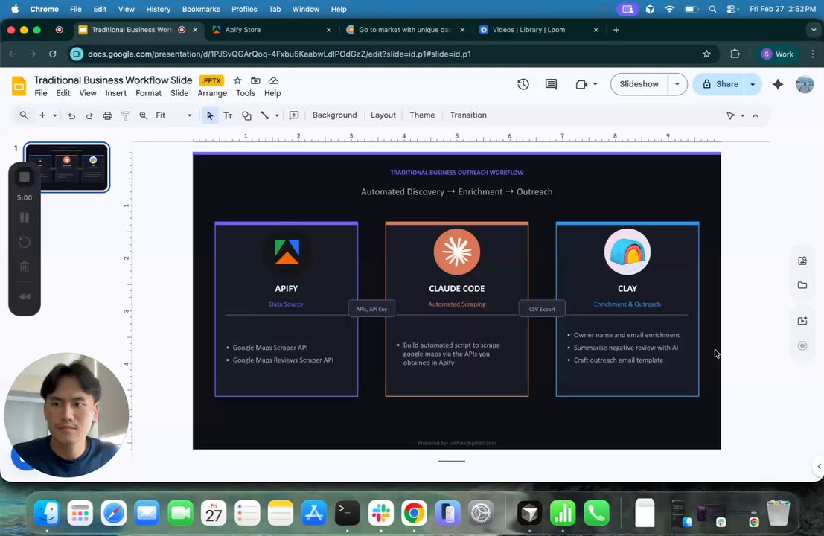Image resolution: width=824 pixels, height=536 pixels.
Task: Collapse the menus with caret icon
Action: tap(756, 115)
